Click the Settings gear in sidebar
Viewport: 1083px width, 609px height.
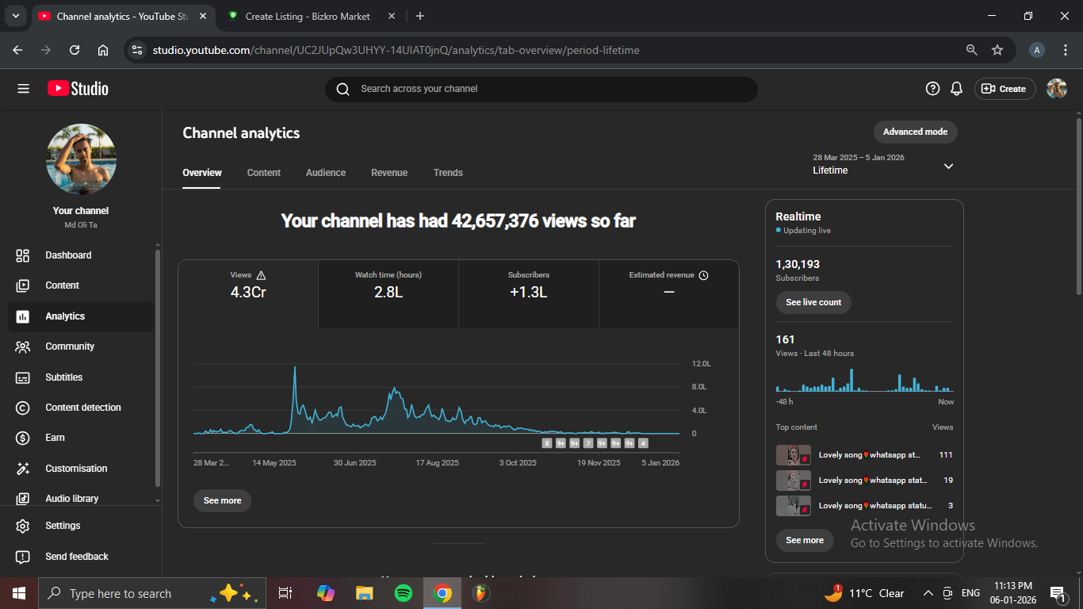[x=23, y=526]
